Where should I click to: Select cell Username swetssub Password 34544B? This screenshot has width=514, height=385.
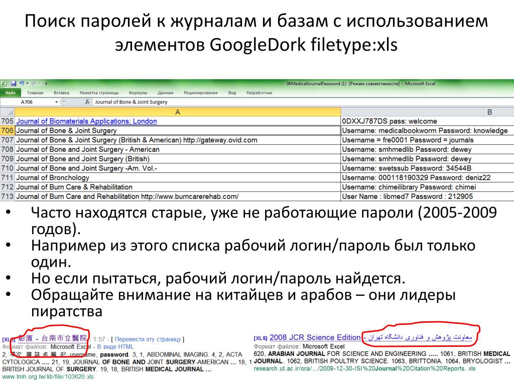(x=428, y=168)
